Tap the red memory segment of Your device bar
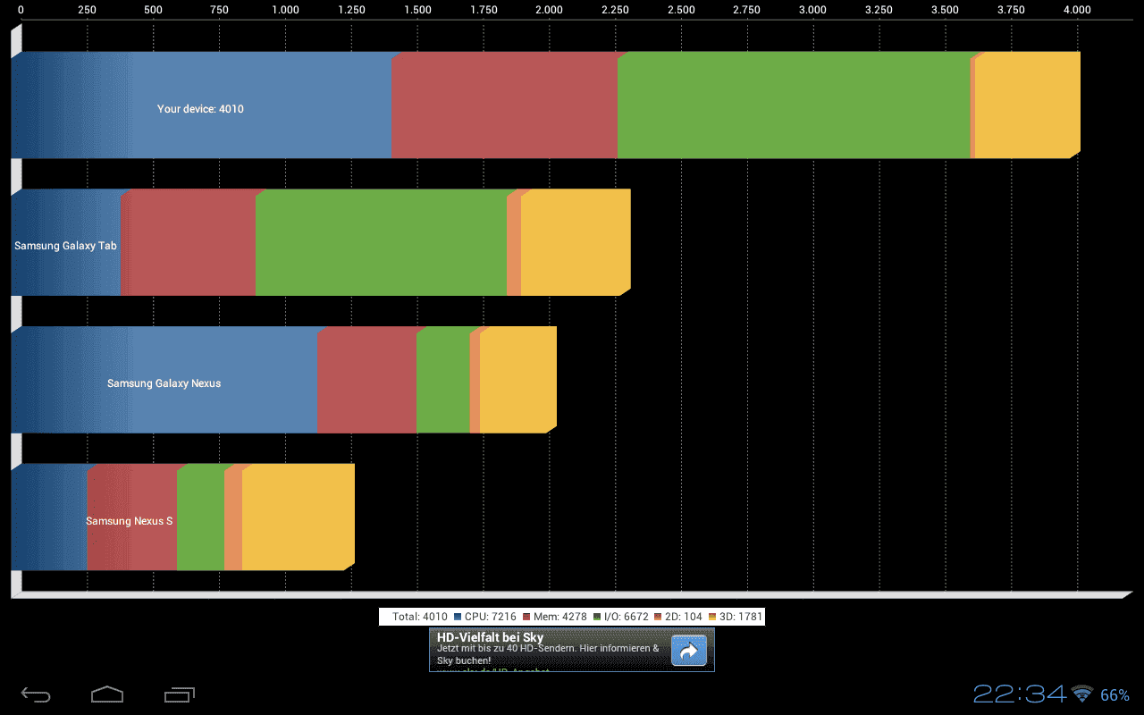Viewport: 1144px width, 715px height. tap(504, 105)
